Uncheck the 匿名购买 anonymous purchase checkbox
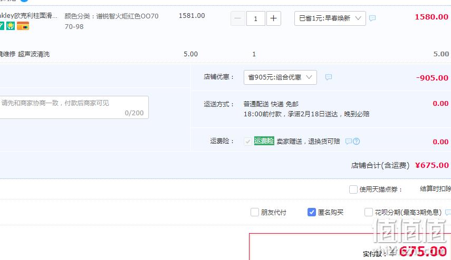Screen dimensions: 451x260 pos(312,212)
